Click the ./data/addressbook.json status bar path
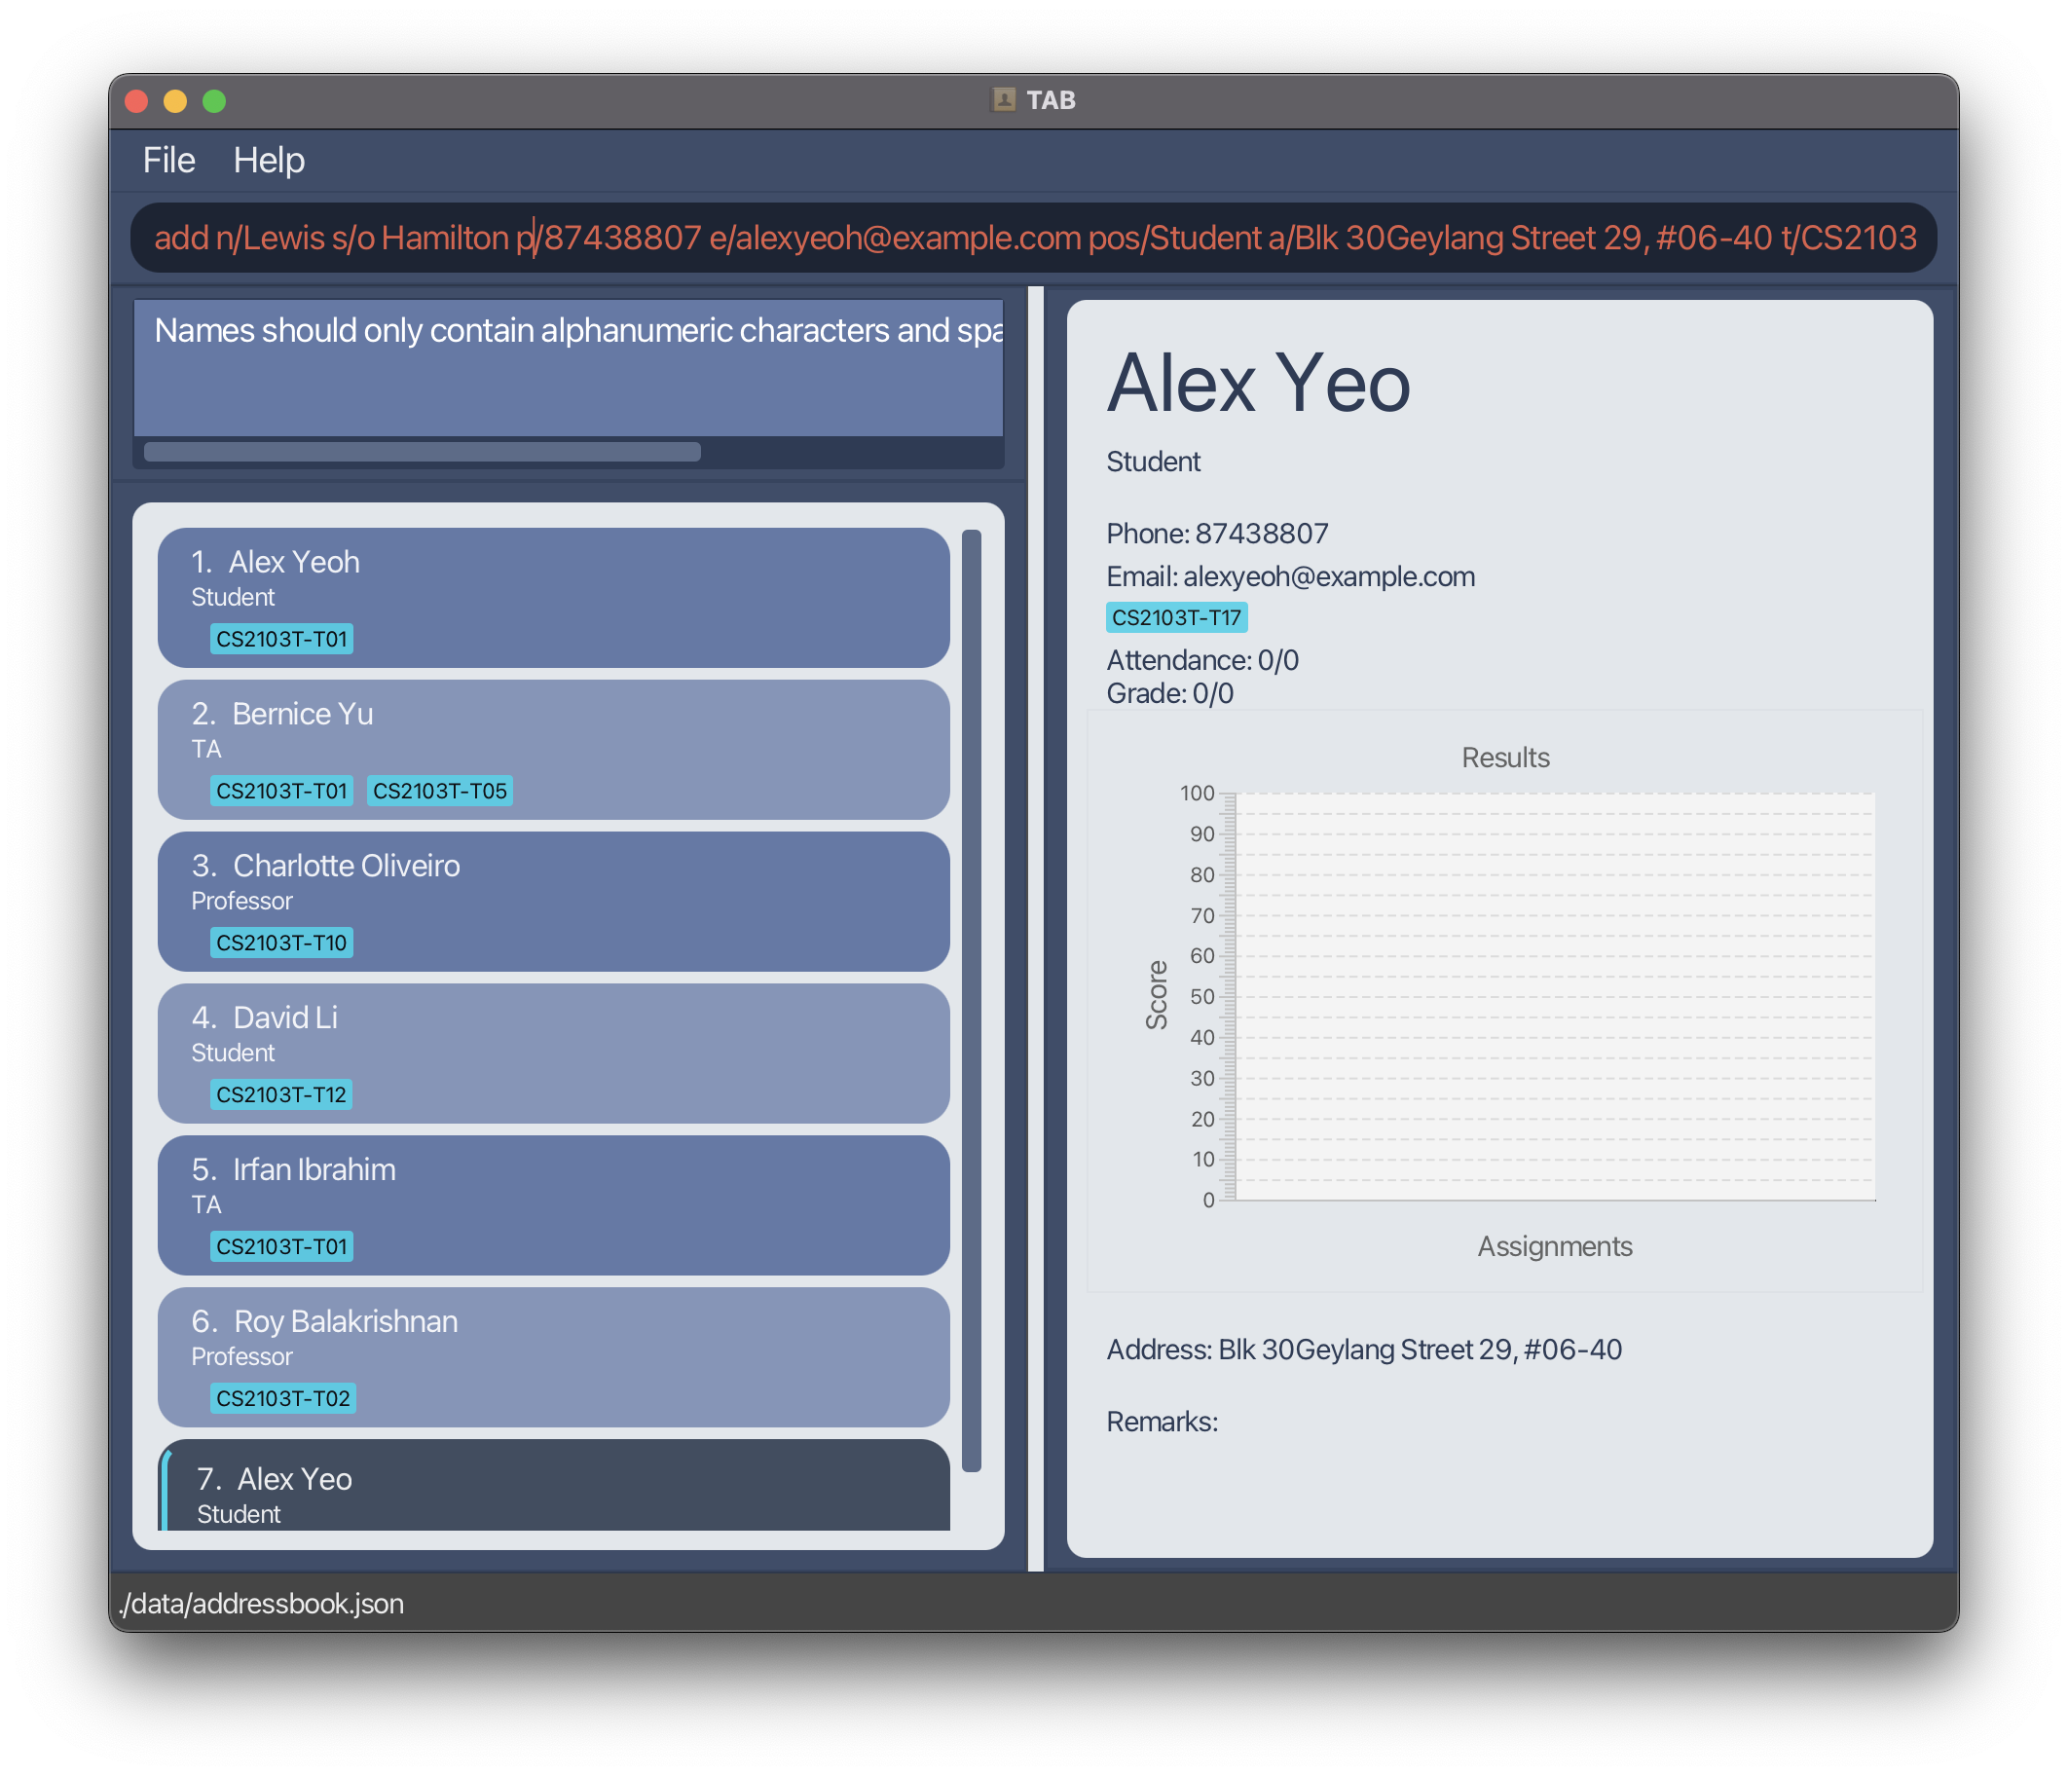Viewport: 2068px width, 1776px height. [261, 1604]
